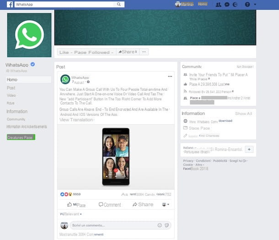
Task: Click the thumbs-up likes icon in Community
Action: [185, 84]
